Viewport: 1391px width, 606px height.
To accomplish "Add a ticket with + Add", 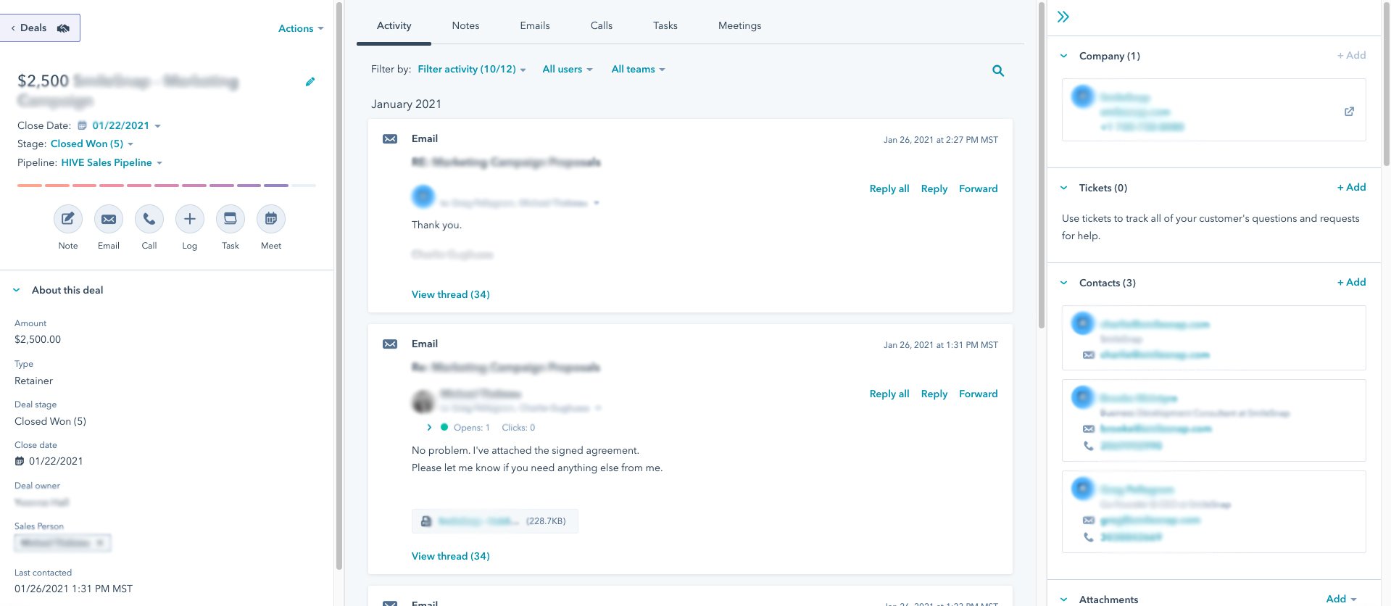I will [1351, 187].
